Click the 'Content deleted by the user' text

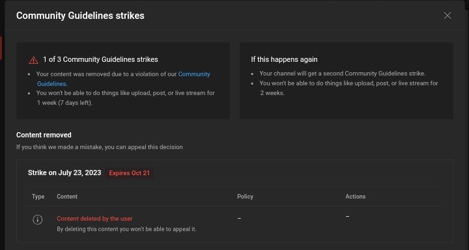pyautogui.click(x=94, y=219)
